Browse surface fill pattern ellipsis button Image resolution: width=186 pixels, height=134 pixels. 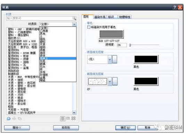(115, 59)
